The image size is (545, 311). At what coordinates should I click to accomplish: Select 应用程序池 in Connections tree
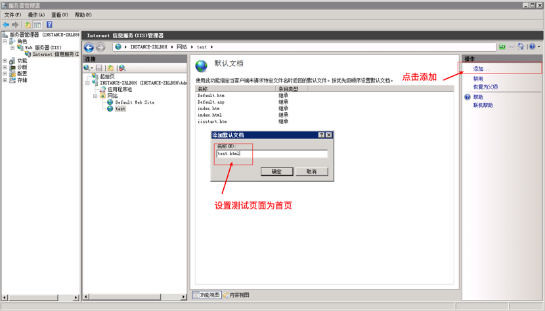point(120,89)
